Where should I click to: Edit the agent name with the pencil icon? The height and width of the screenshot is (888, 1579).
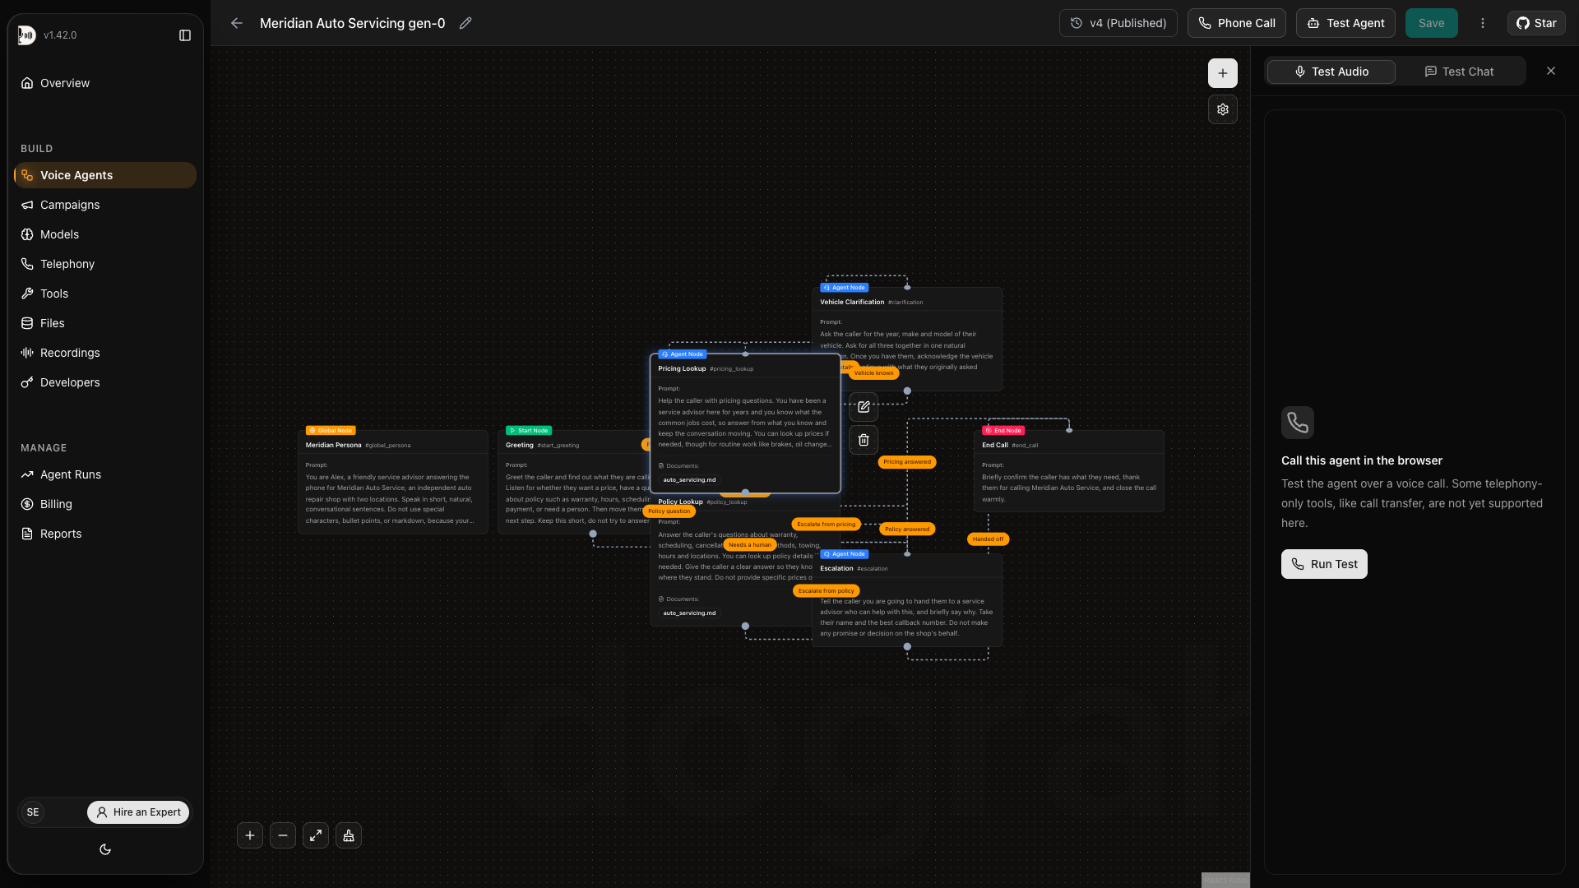click(465, 23)
